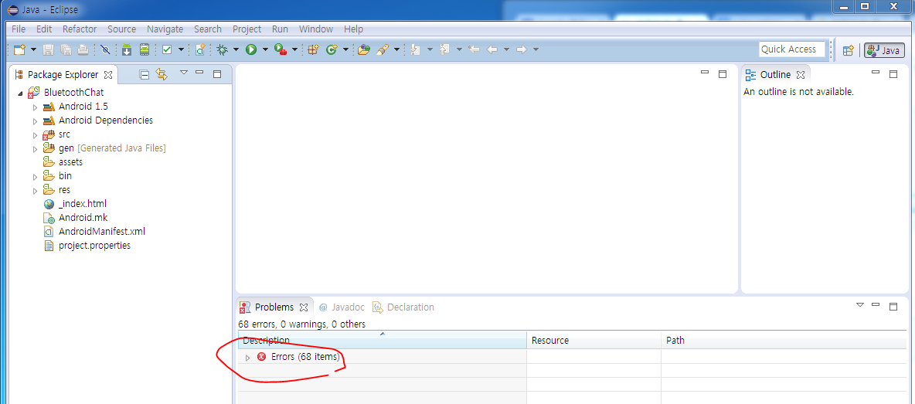Open the Project menu

[247, 29]
